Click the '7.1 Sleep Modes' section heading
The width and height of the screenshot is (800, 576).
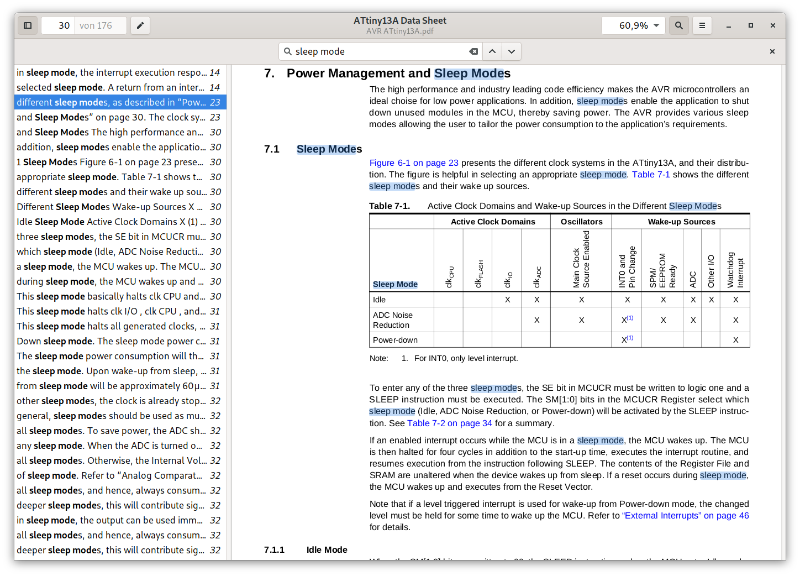pos(313,149)
